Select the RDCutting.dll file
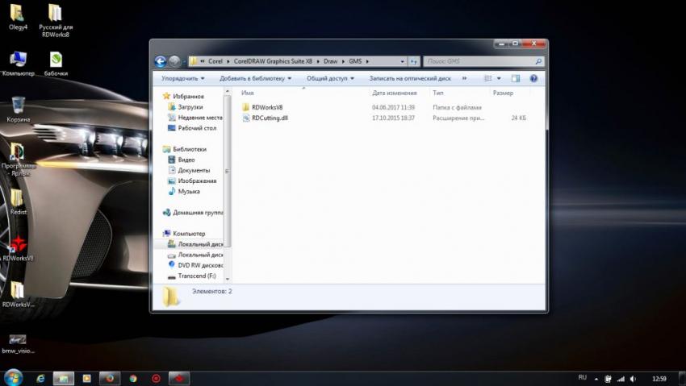The image size is (686, 386). pos(270,118)
